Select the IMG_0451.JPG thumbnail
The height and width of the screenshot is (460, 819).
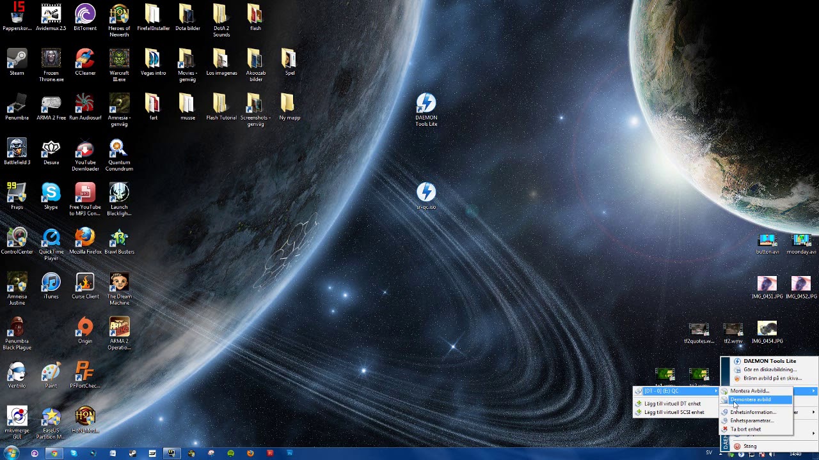(767, 287)
